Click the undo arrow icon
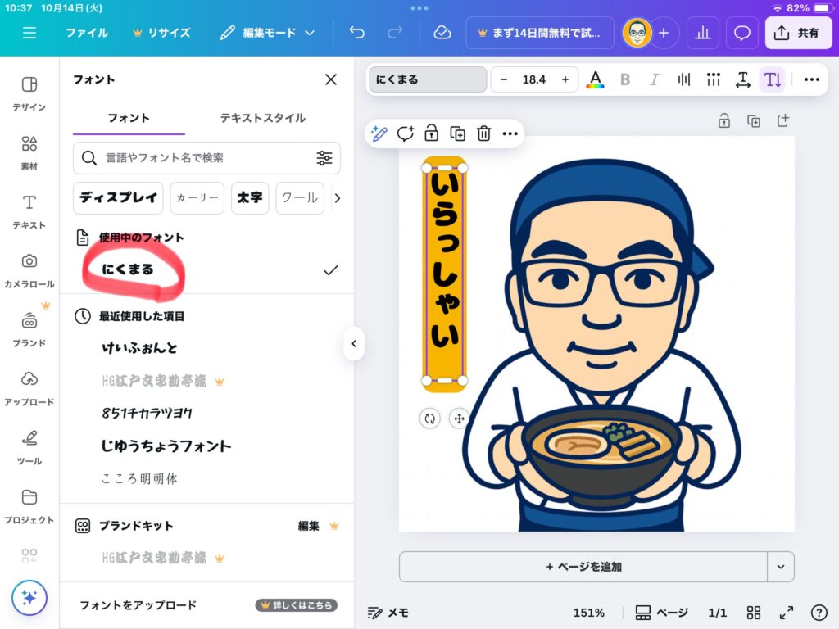Screen dimensions: 839x629 (357, 33)
